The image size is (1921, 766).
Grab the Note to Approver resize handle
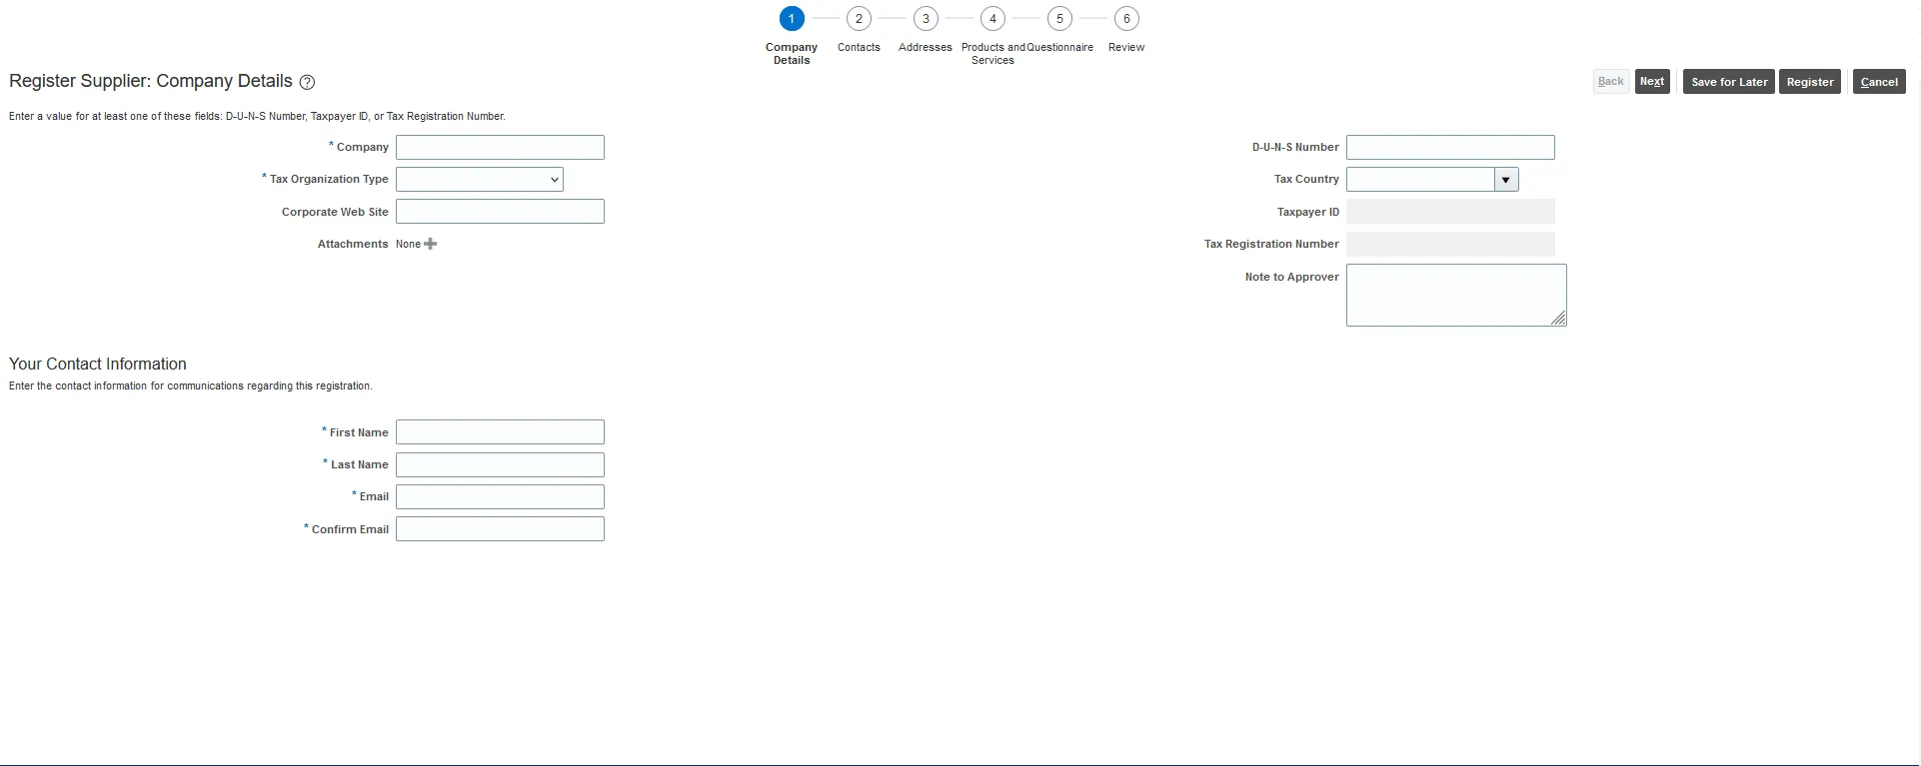pyautogui.click(x=1559, y=319)
